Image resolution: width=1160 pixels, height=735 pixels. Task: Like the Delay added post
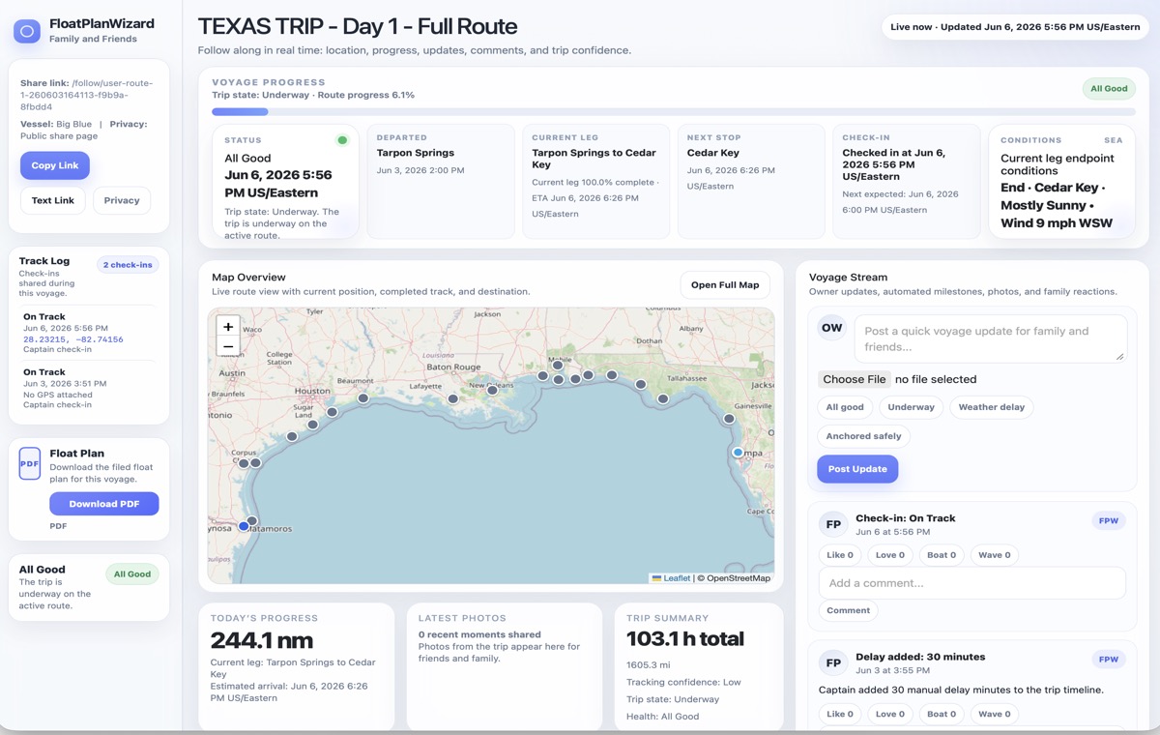click(840, 714)
